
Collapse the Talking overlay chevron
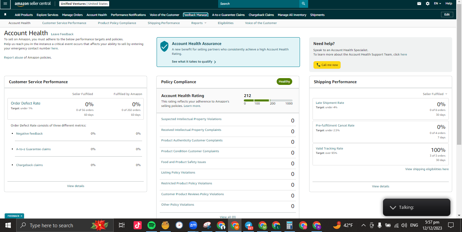tap(393, 207)
